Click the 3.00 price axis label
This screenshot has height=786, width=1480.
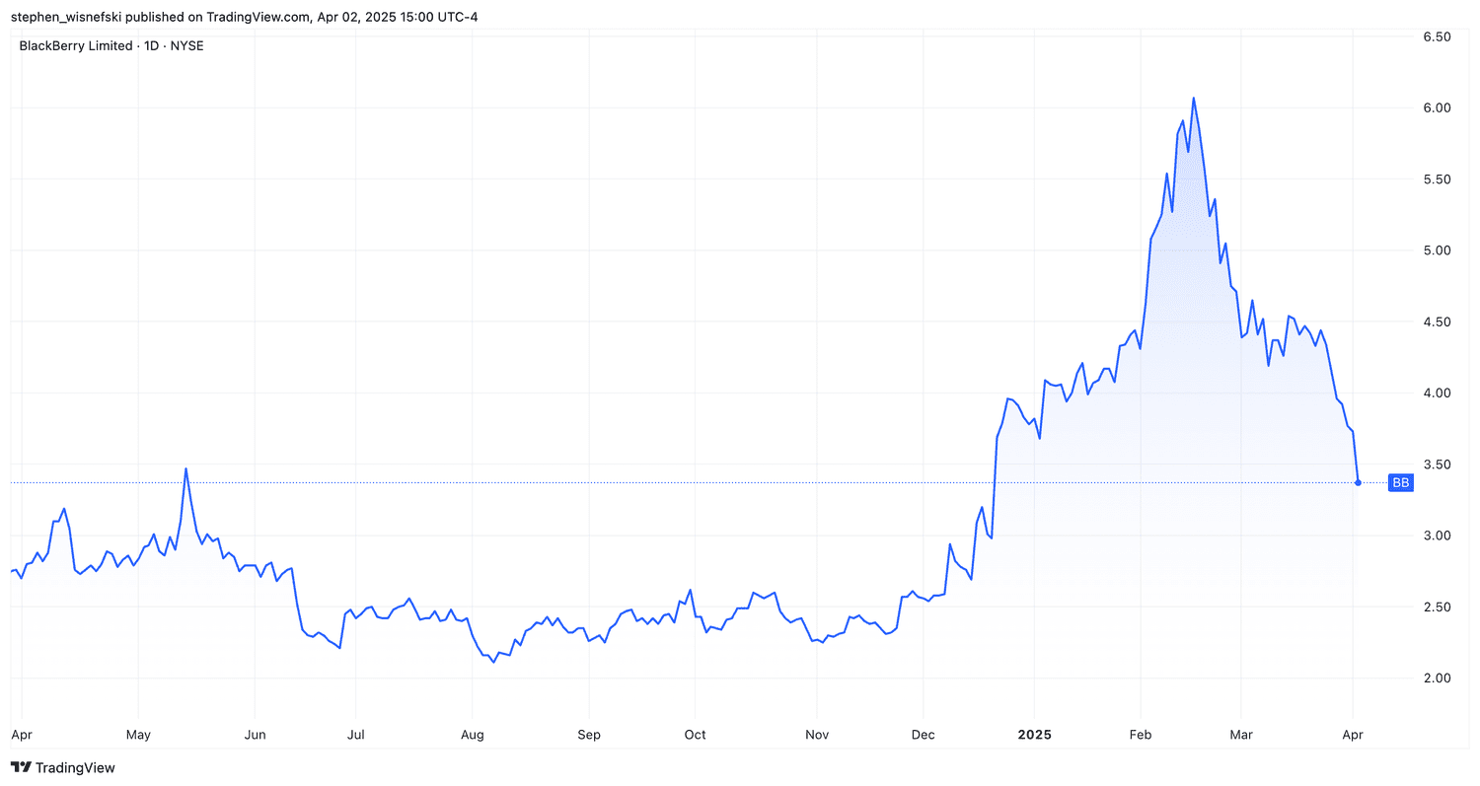click(1437, 536)
